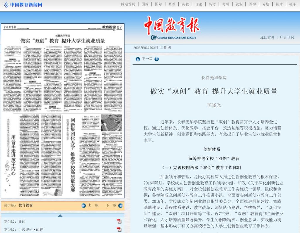
Task: Click the left-arrow icon beside 上一版
Action: pos(83,206)
